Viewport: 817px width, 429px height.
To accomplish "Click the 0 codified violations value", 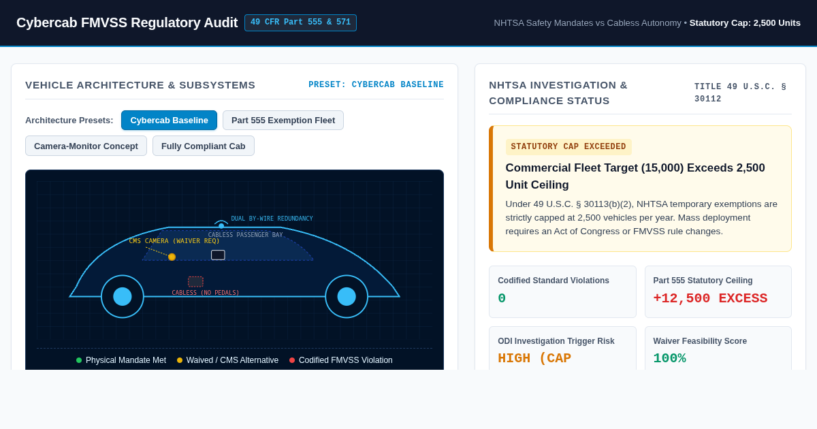I will (x=502, y=298).
